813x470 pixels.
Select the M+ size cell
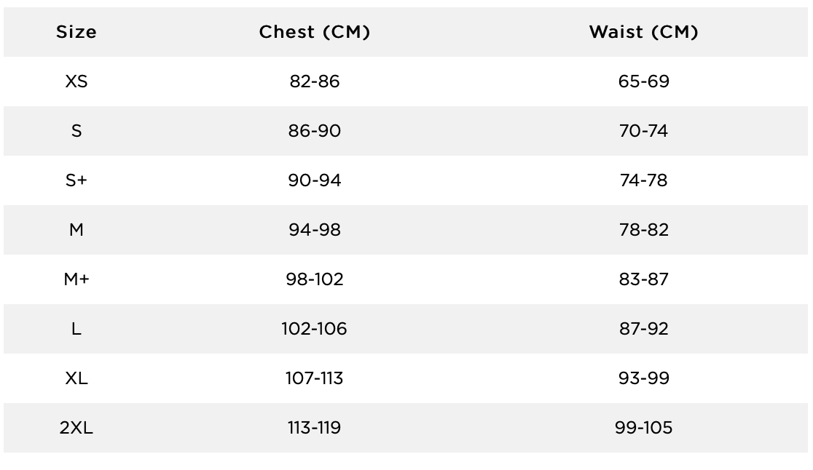point(76,279)
